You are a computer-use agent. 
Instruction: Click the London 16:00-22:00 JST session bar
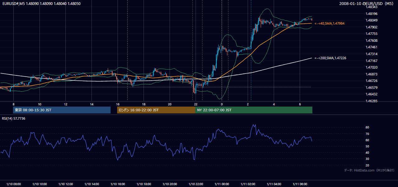coord(156,110)
